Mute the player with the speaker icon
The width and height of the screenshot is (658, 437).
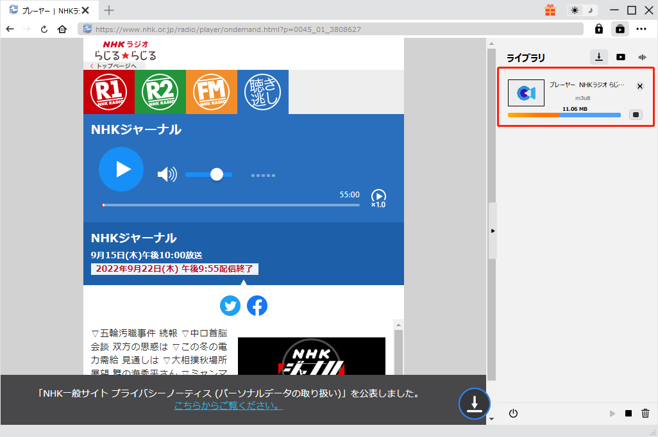pyautogui.click(x=167, y=174)
